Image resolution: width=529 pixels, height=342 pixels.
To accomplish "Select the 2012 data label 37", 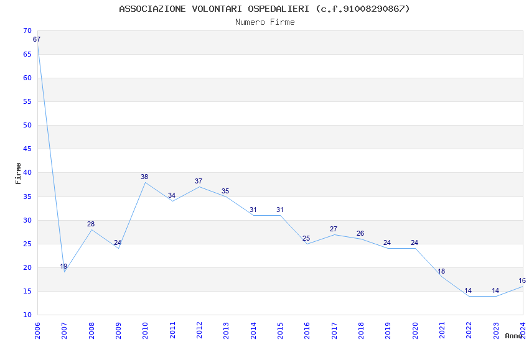I will 199,181.
